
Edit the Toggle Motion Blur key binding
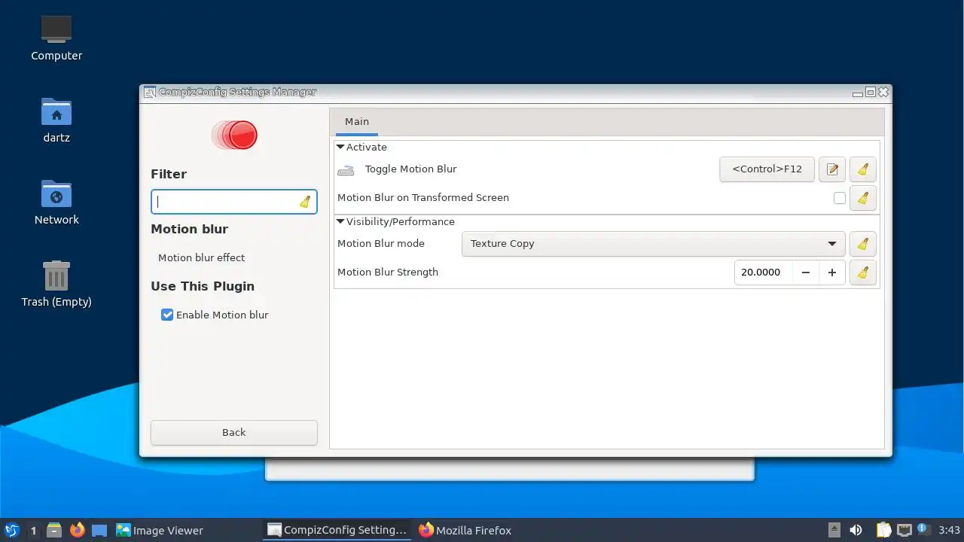(832, 169)
